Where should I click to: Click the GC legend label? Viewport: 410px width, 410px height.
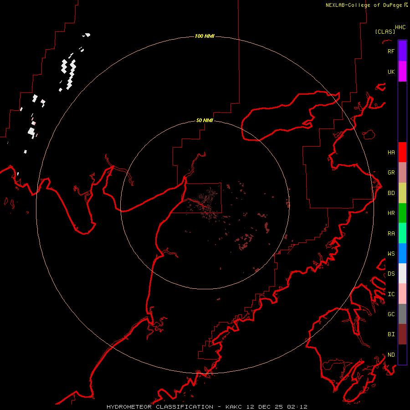(x=391, y=314)
